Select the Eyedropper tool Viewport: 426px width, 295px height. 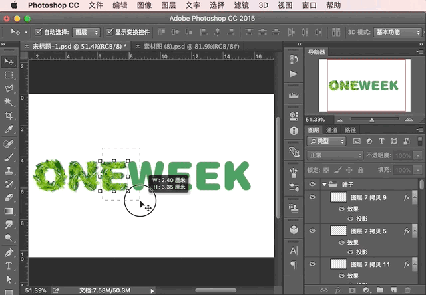9,129
